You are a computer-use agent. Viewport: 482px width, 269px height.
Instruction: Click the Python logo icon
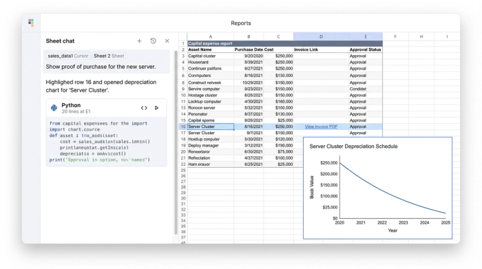coord(54,108)
